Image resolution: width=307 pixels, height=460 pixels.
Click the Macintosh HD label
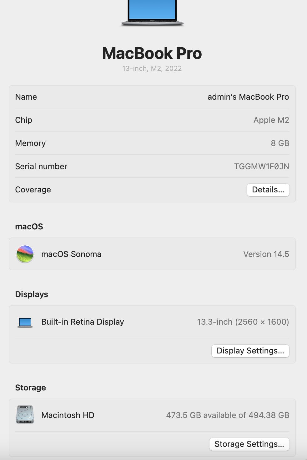(x=68, y=415)
